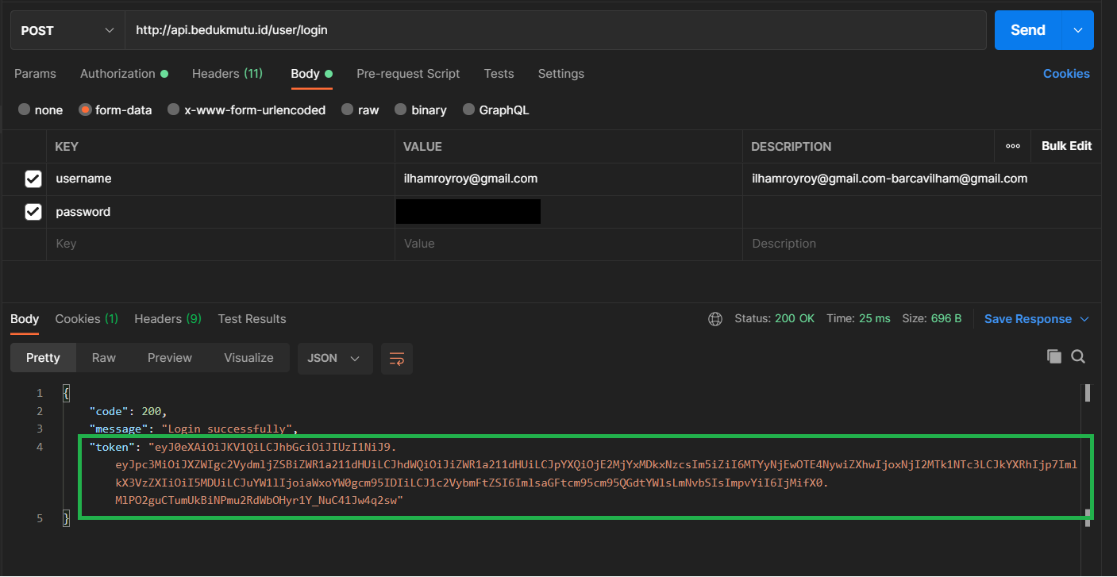1117x577 pixels.
Task: Click the Send button
Action: tap(1027, 30)
